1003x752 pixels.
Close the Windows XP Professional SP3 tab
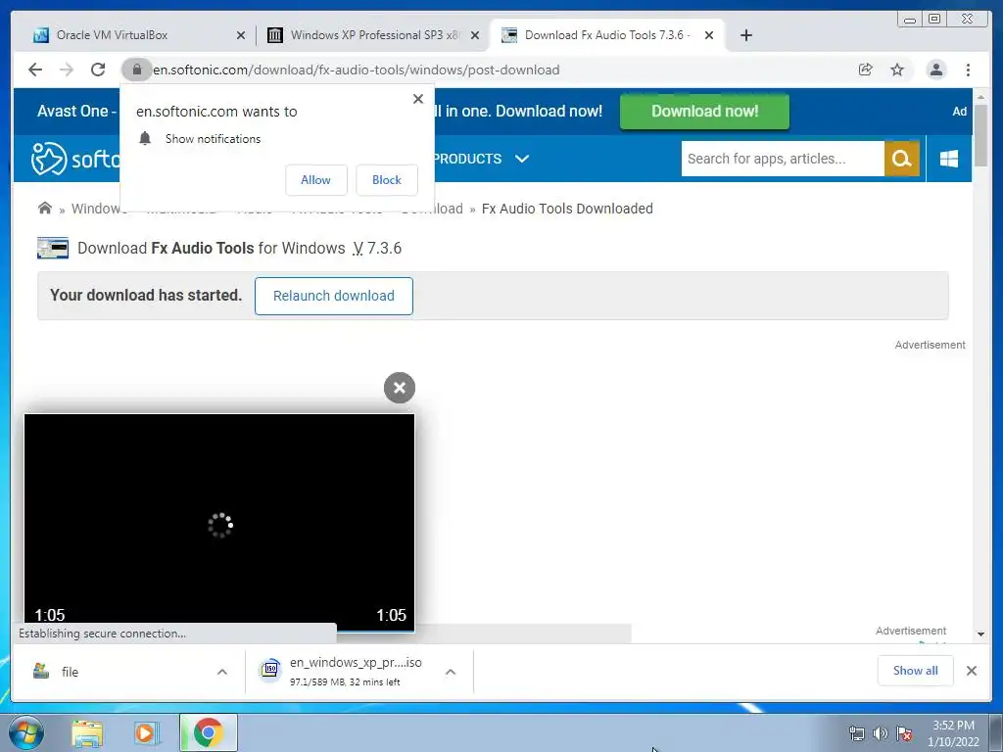(475, 35)
